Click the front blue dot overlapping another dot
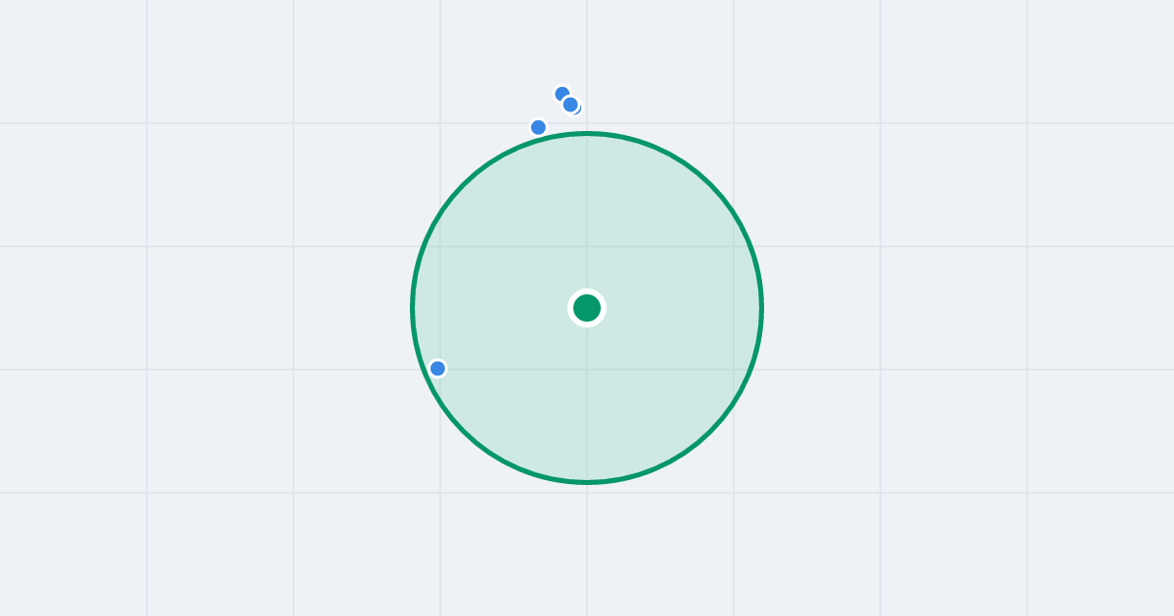Image resolution: width=1174 pixels, height=616 pixels. [x=570, y=105]
